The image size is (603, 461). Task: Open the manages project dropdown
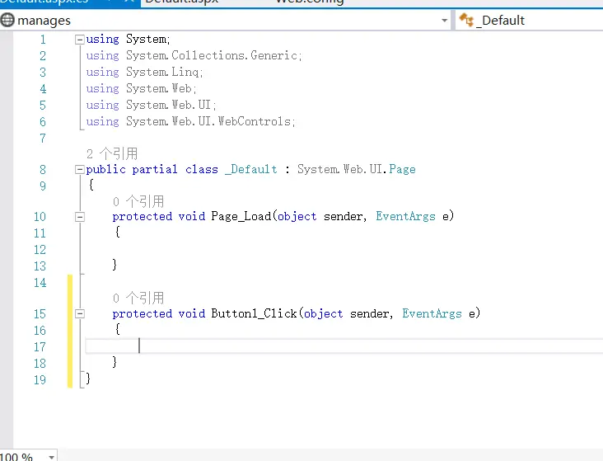[x=444, y=21]
